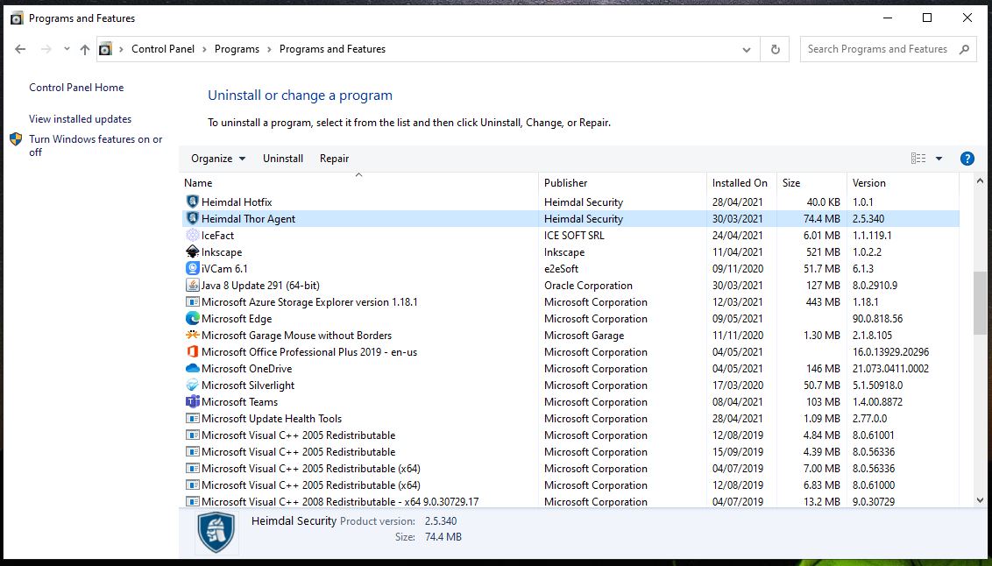This screenshot has width=992, height=566.
Task: Click the Heimdal Thor Agent shield icon
Action: point(192,218)
